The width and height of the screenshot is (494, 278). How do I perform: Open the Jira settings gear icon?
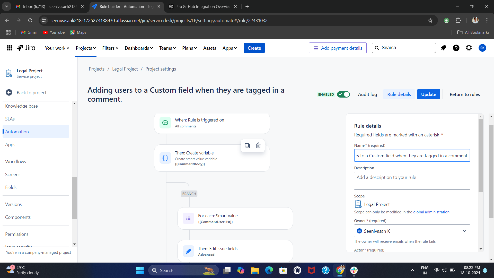(469, 48)
